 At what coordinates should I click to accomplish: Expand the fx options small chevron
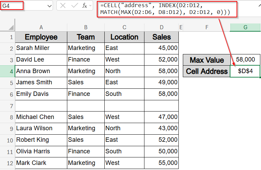click(90, 6)
